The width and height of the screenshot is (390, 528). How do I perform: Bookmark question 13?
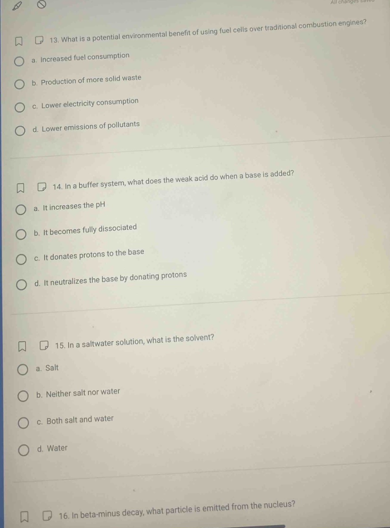tap(18, 42)
